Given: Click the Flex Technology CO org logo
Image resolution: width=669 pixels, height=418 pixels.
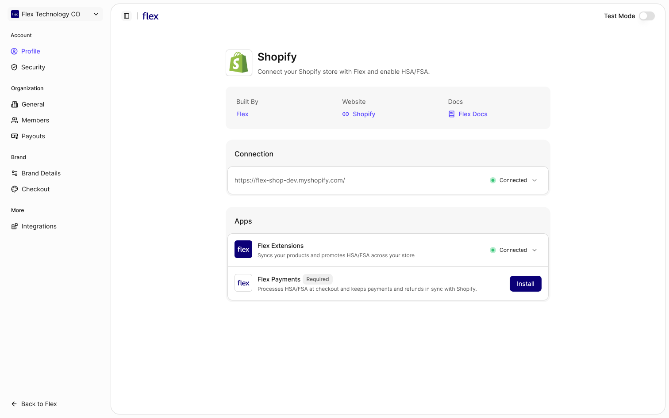Looking at the screenshot, I should pos(15,14).
